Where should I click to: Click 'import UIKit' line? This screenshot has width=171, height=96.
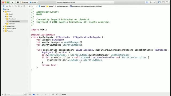(x=39, y=30)
